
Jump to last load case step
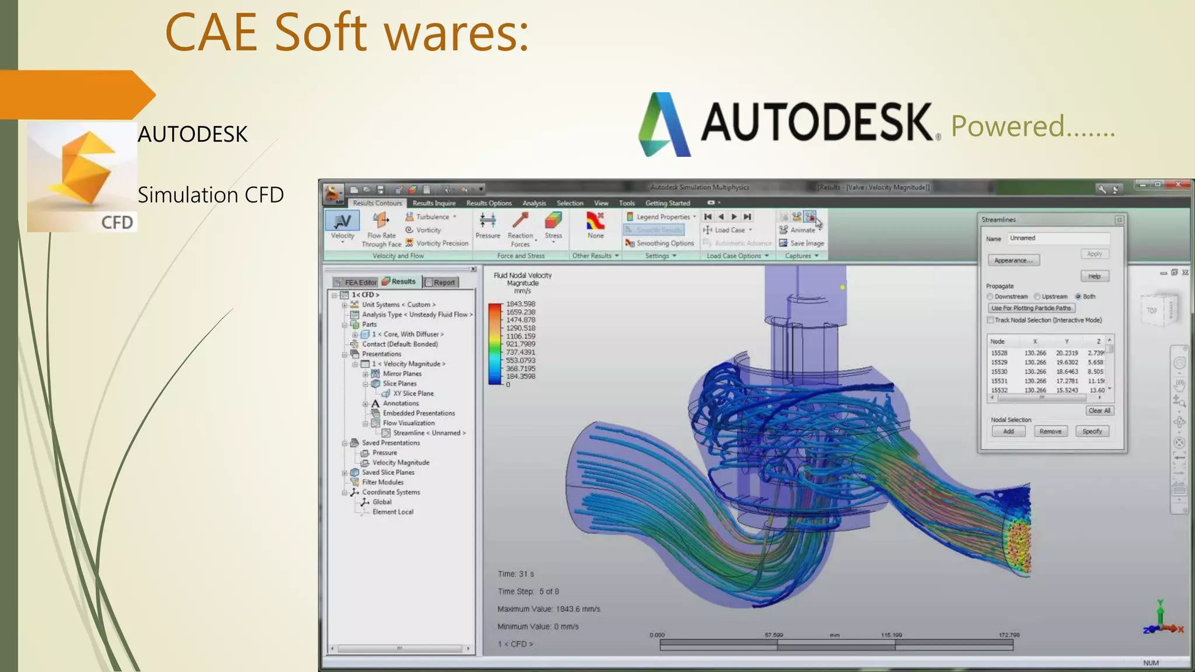[x=747, y=216]
